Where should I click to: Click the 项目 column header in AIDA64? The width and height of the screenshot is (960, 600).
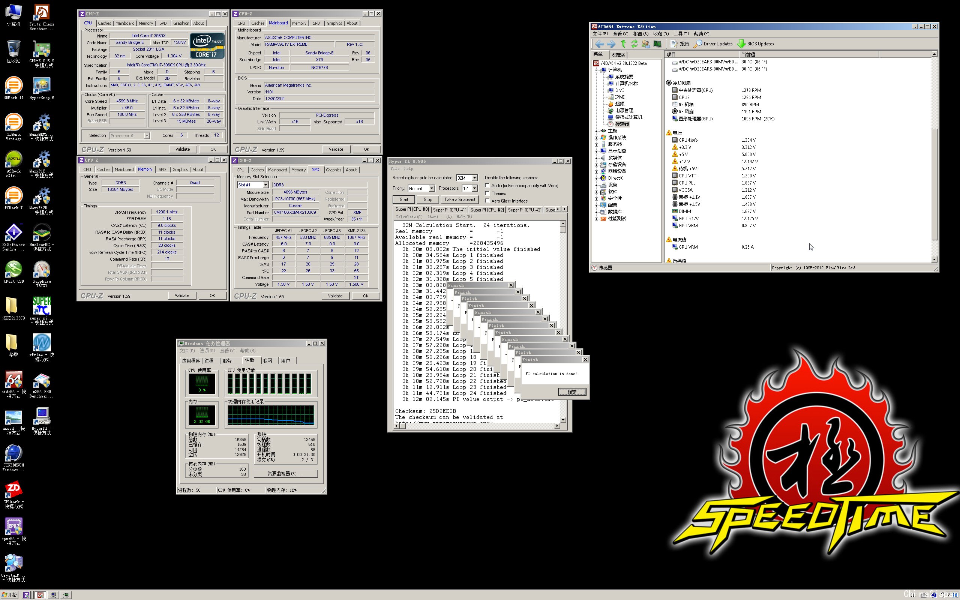(701, 55)
